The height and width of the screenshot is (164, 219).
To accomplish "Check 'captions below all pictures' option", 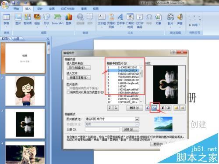I will [68, 88].
